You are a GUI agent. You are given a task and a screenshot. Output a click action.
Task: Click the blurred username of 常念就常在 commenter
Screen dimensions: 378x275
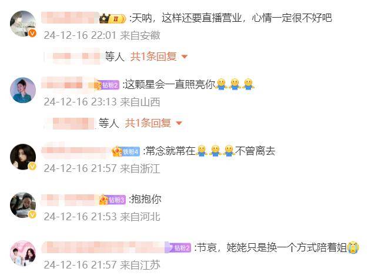coord(76,151)
